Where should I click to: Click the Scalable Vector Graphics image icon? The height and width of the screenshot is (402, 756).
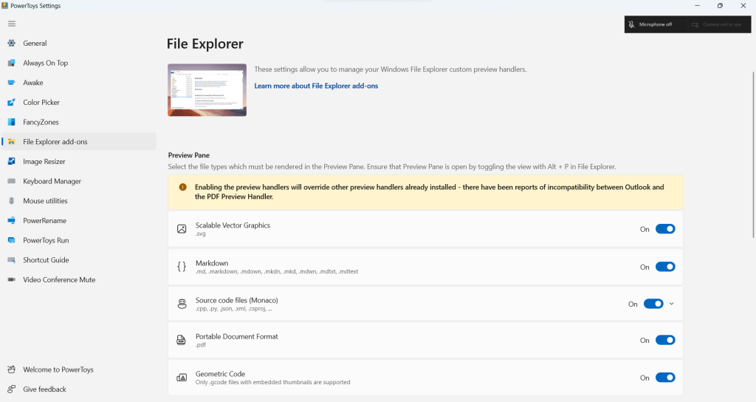coord(182,229)
